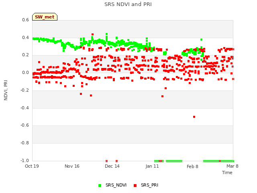Click the Time x-axis label
The image size is (257, 193).
click(227, 172)
